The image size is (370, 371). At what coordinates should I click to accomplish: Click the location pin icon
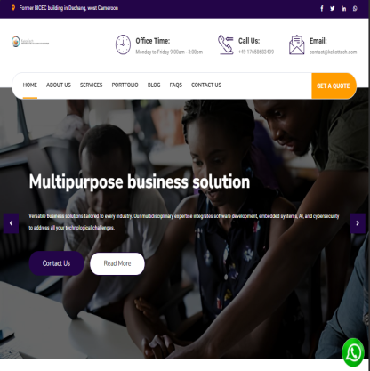(13, 8)
